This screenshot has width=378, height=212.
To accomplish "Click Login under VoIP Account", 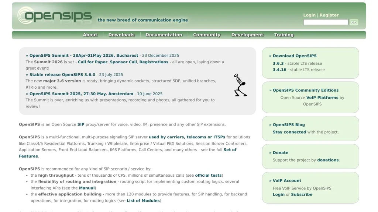I will [279, 194].
